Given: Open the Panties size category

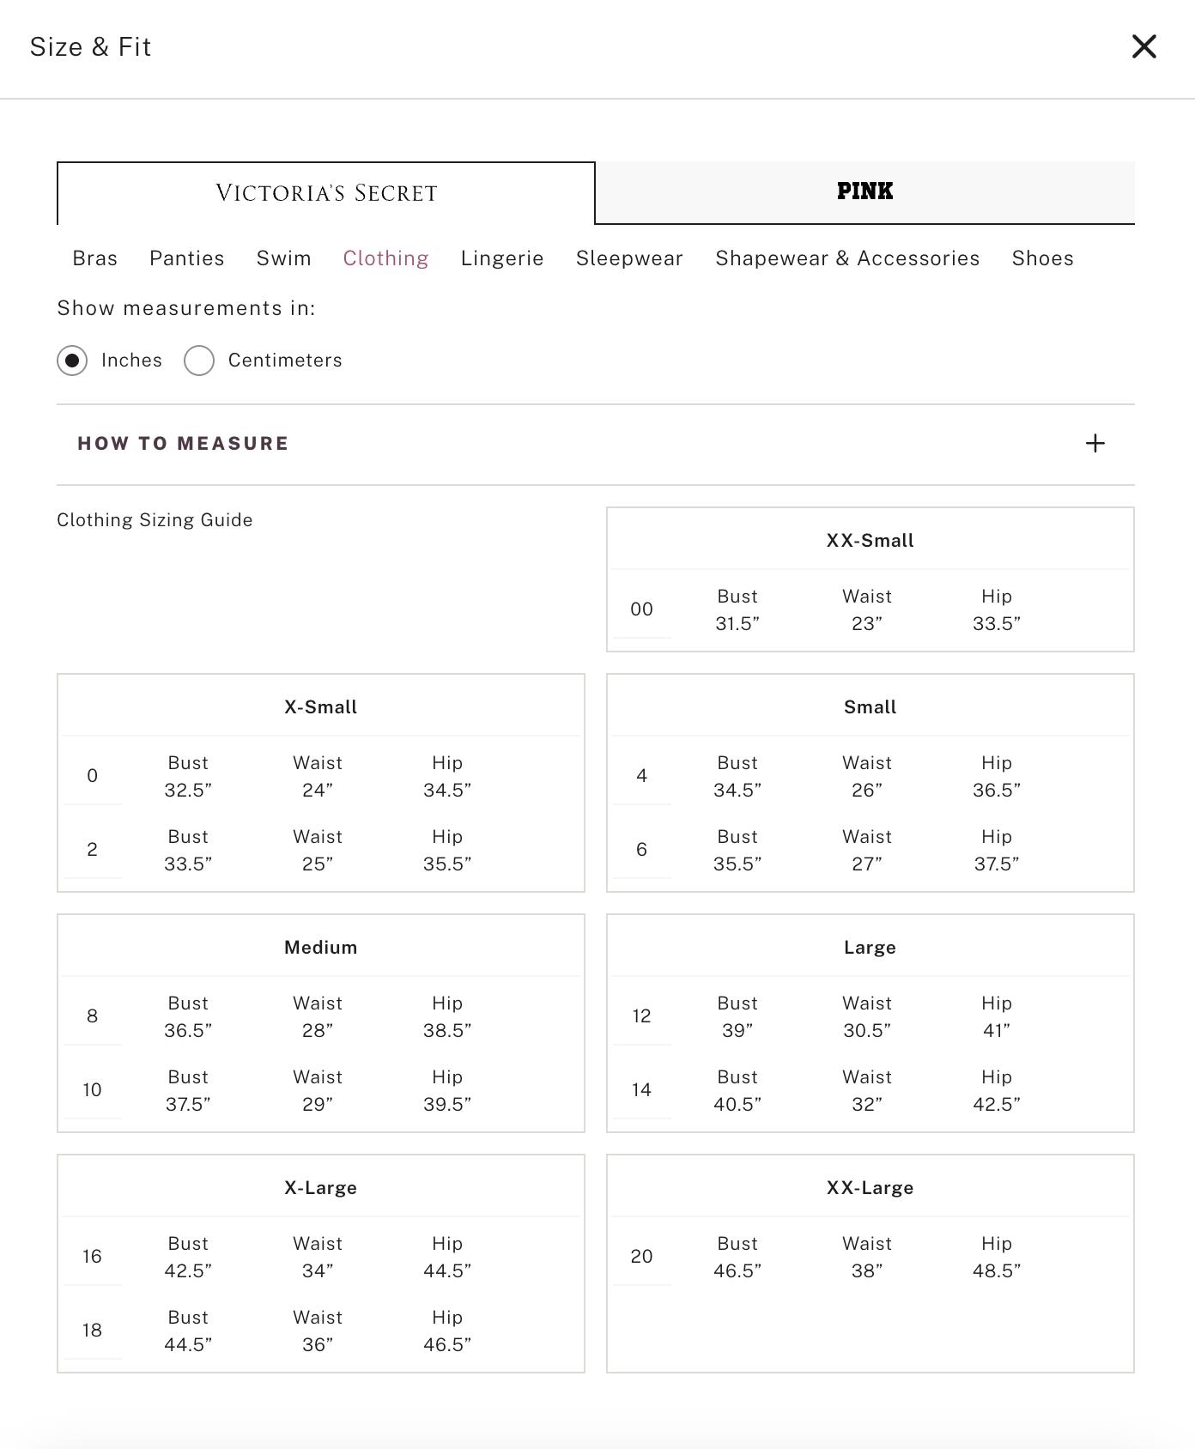Looking at the screenshot, I should tap(187, 258).
